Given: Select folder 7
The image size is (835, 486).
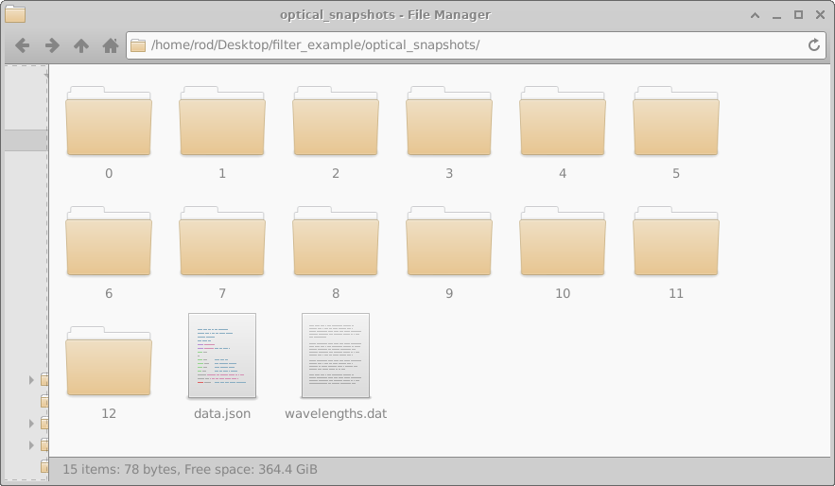Looking at the screenshot, I should (222, 241).
